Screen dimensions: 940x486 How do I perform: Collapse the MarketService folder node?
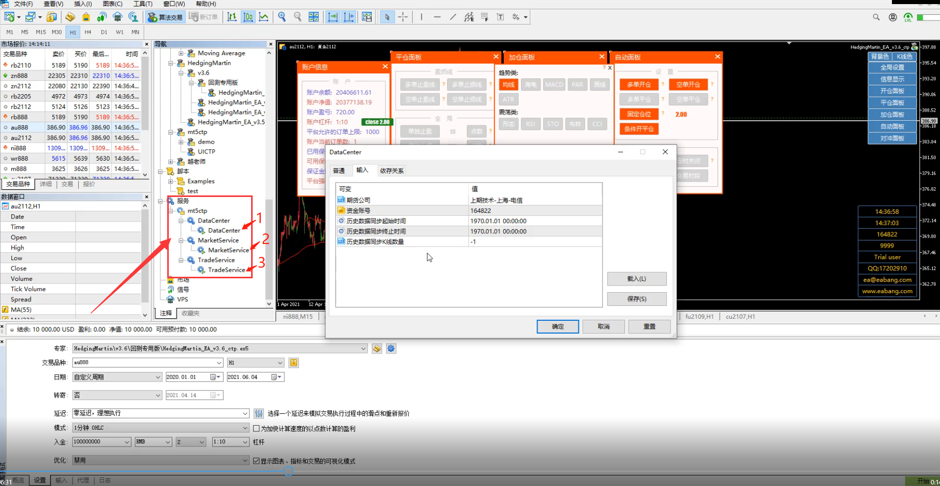pos(181,240)
